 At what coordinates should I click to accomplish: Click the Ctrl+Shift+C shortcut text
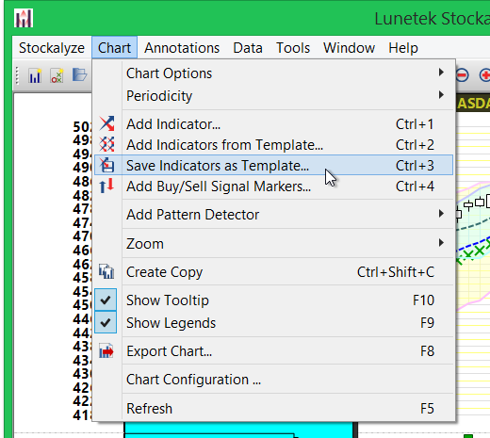coord(396,272)
